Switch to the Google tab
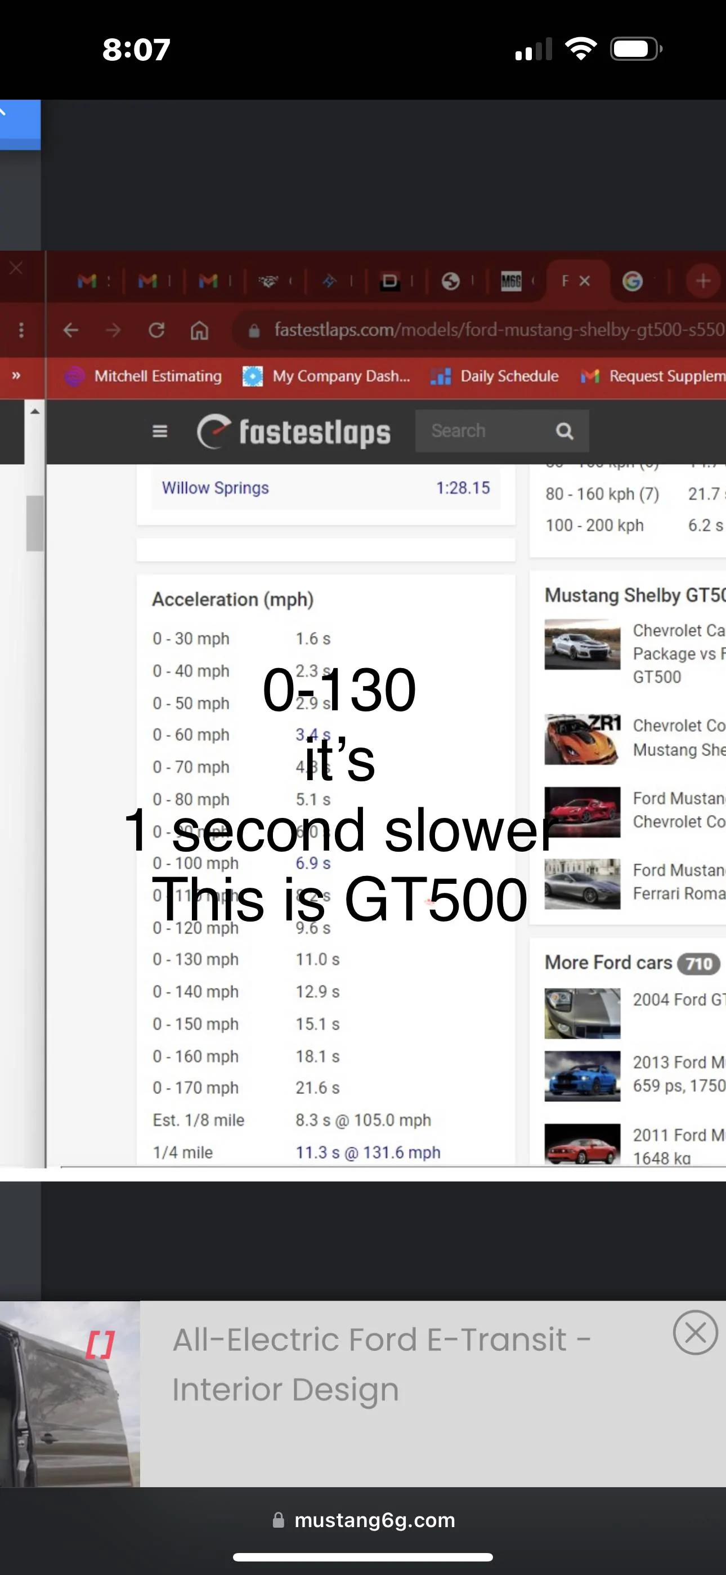Screen dimensions: 726x1575 [x=632, y=281]
